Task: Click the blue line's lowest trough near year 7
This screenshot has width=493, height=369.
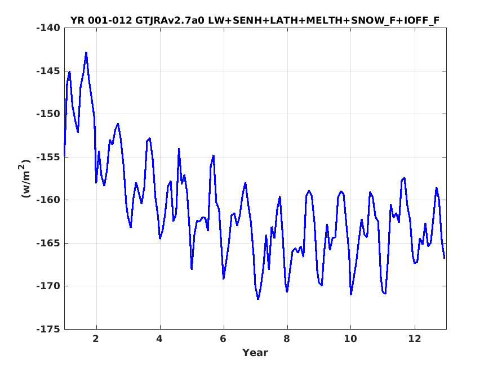Action: [x=258, y=299]
